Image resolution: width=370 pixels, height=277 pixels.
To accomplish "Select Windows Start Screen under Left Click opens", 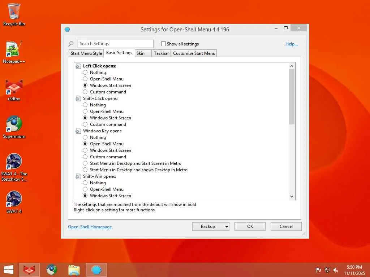I will pyautogui.click(x=85, y=85).
